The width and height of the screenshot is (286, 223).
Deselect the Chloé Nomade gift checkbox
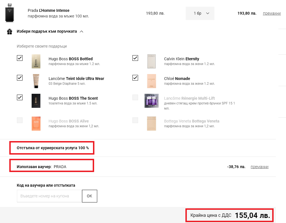[x=135, y=78]
